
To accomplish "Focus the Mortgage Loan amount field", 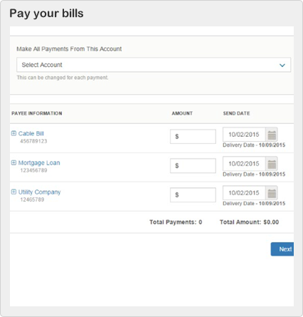I will coord(193,166).
